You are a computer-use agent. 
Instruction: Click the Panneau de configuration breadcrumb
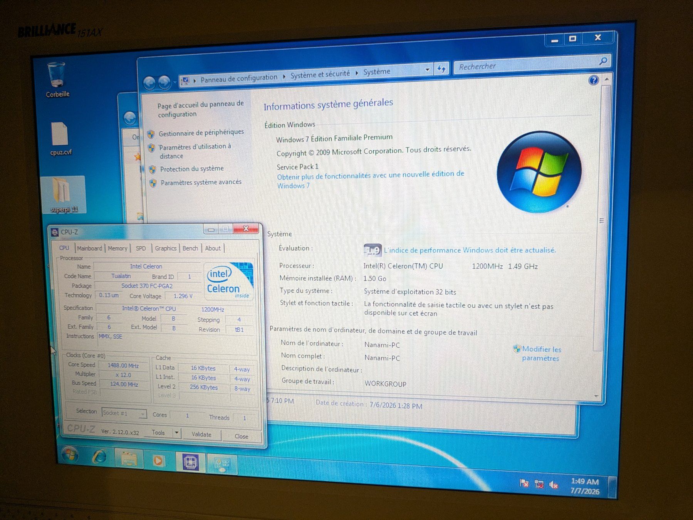[239, 78]
